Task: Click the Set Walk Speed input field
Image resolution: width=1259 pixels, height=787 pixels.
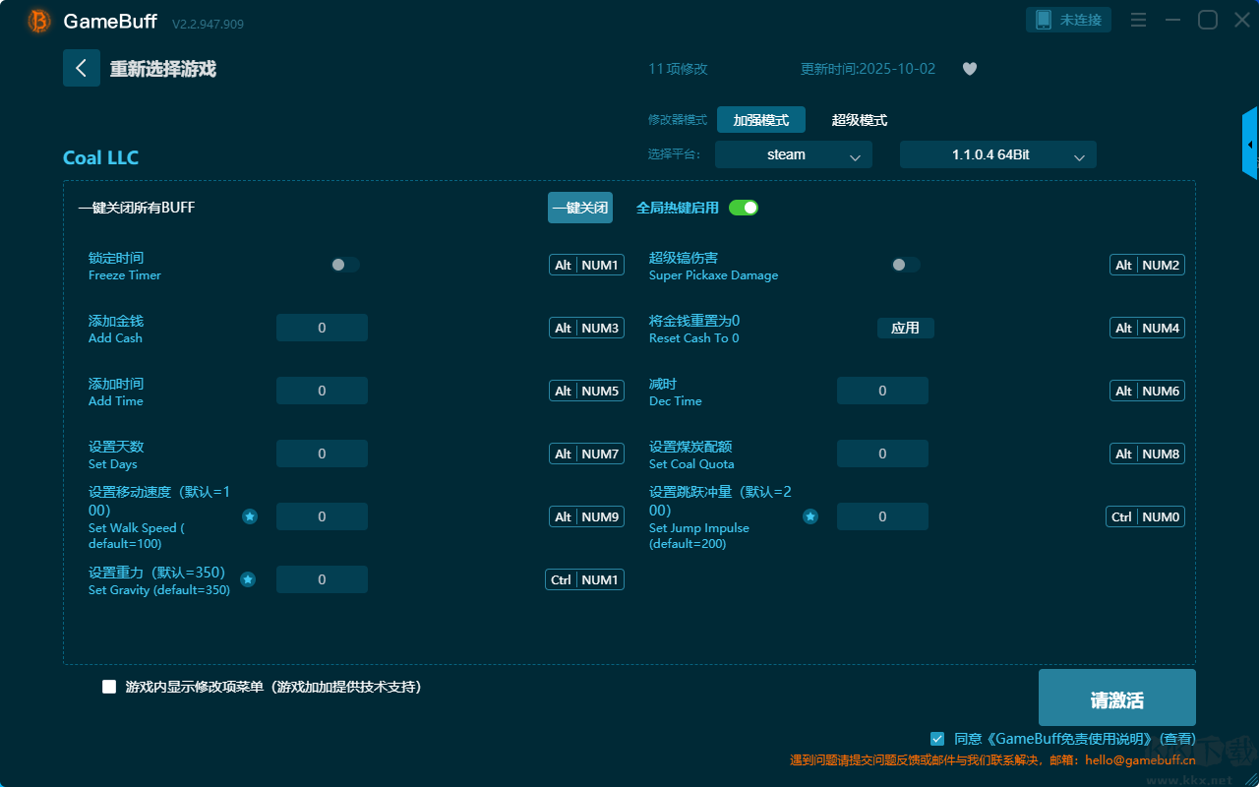Action: click(x=322, y=516)
